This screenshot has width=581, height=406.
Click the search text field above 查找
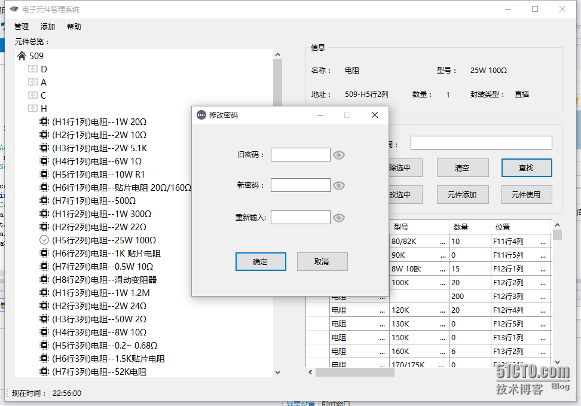point(481,143)
